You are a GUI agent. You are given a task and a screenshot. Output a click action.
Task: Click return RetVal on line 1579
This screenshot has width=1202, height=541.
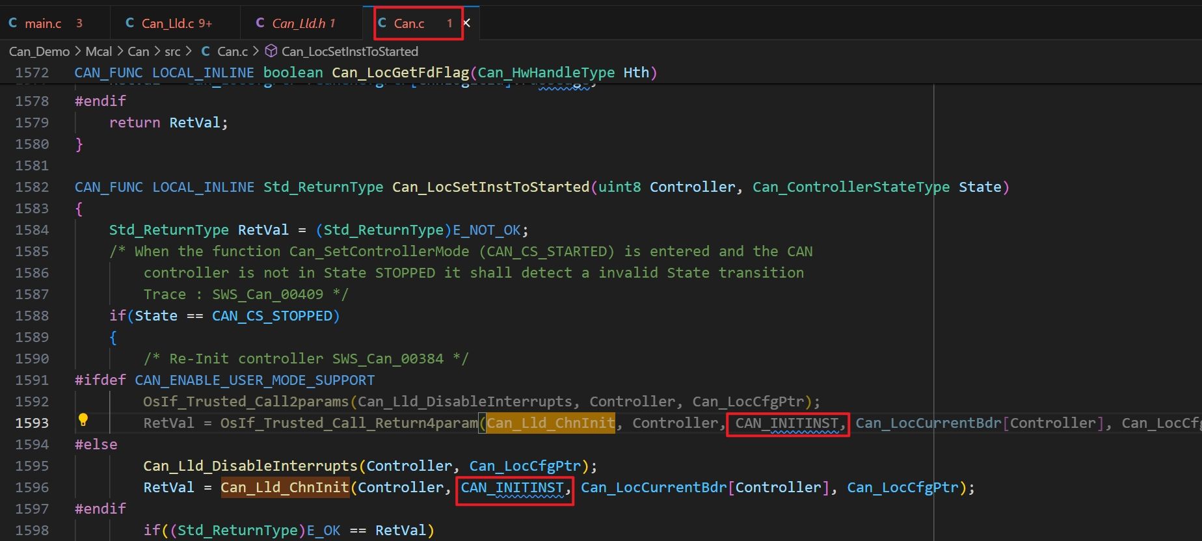(168, 122)
